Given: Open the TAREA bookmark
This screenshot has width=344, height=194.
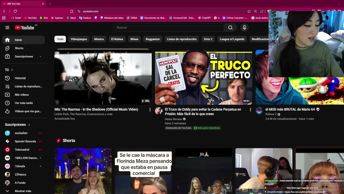Looking at the screenshot, I should pyautogui.click(x=132, y=18).
